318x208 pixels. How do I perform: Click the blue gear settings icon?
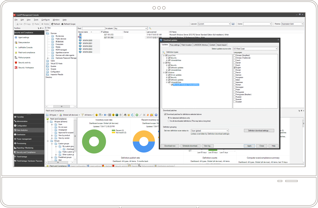coord(105,115)
